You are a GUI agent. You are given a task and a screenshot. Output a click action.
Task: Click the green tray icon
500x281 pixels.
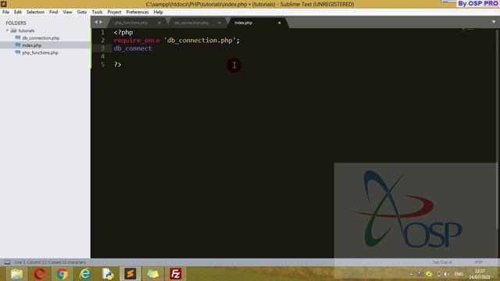(x=429, y=274)
